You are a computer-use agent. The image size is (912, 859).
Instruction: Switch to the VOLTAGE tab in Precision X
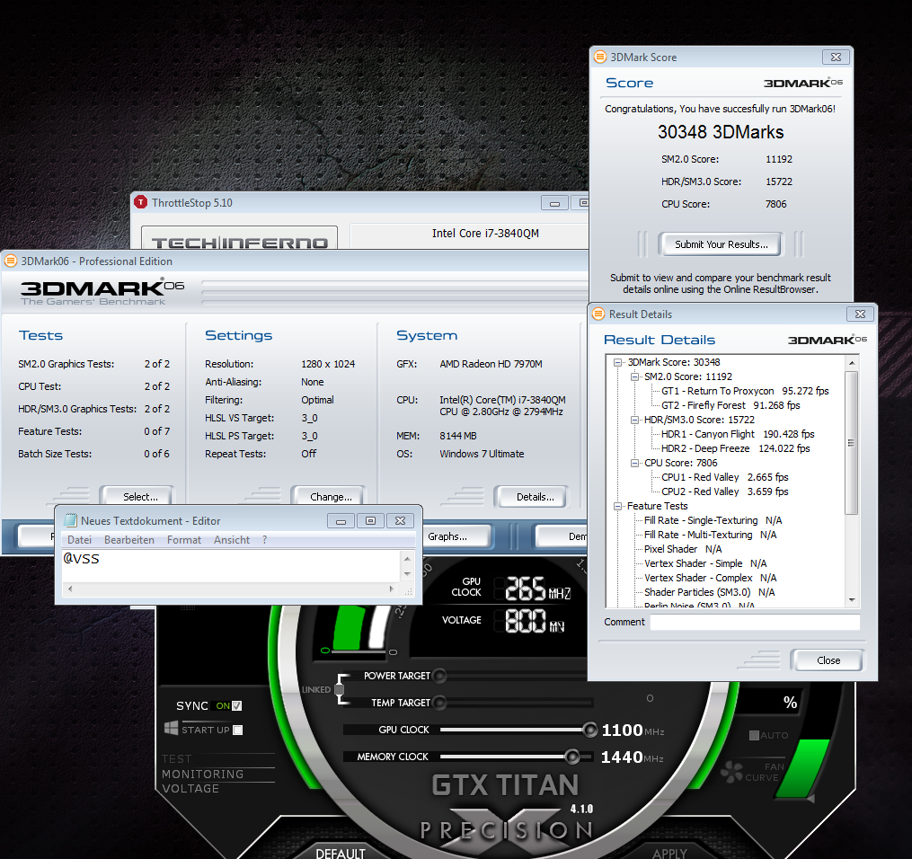pos(190,789)
